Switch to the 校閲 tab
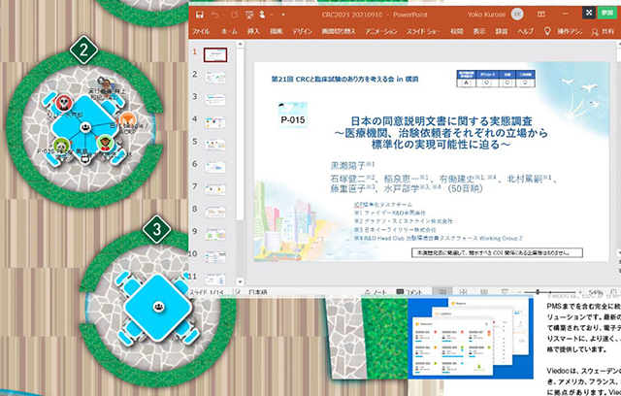This screenshot has width=621, height=396. click(x=457, y=31)
